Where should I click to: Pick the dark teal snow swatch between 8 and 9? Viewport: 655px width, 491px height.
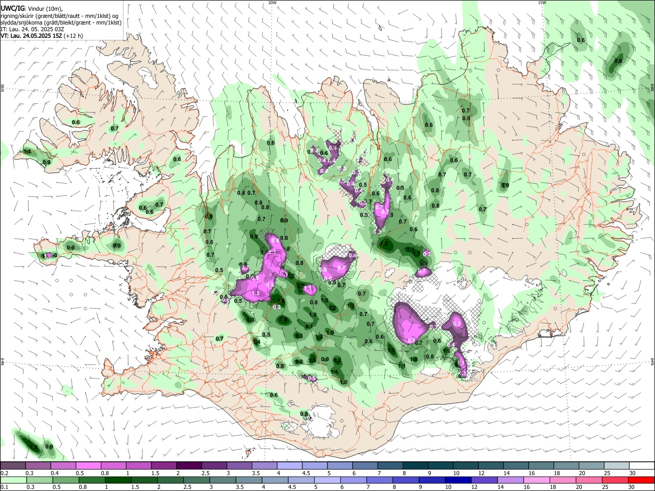tap(415, 466)
